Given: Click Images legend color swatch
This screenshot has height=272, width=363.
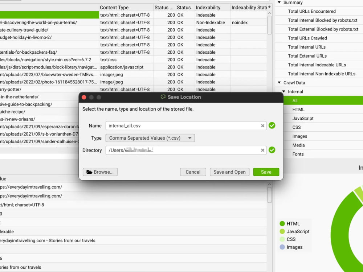Looking at the screenshot, I should coord(282,247).
